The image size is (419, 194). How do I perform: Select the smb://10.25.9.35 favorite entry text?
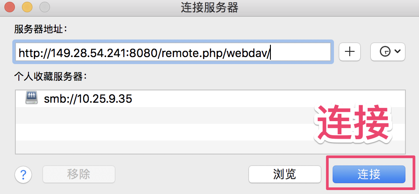[x=88, y=99]
